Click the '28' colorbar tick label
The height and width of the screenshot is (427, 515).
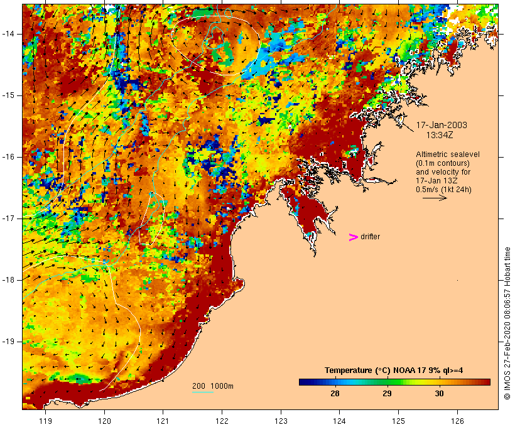(x=335, y=394)
